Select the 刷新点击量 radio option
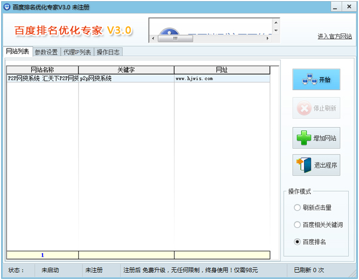359x280 pixels. (312, 208)
